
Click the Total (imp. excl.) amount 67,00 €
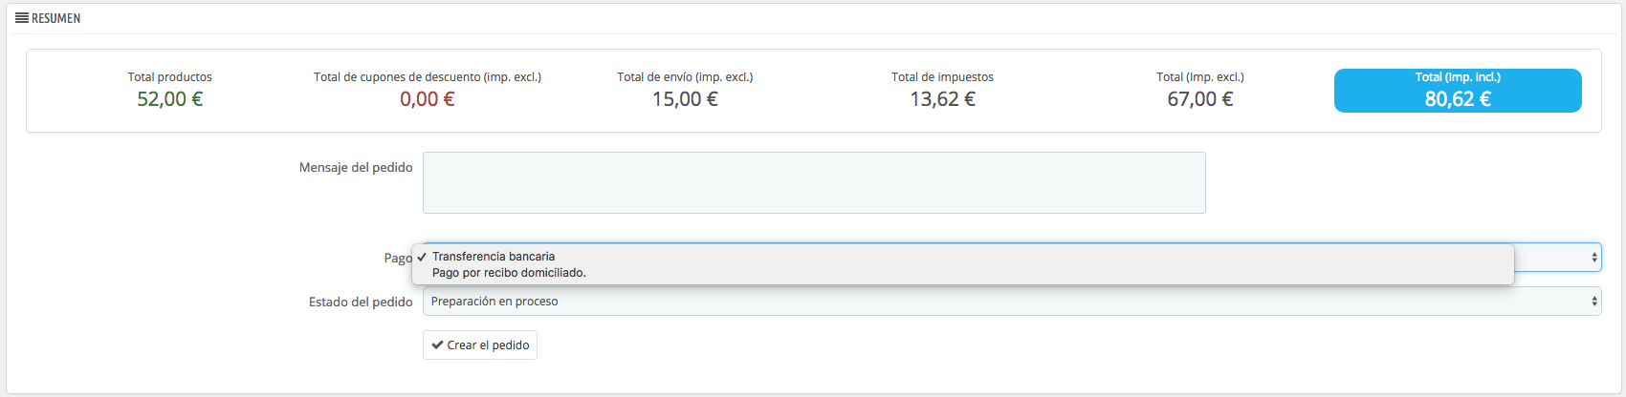click(1199, 99)
